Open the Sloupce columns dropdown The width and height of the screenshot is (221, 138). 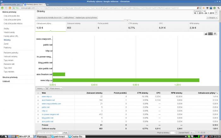coord(212,18)
